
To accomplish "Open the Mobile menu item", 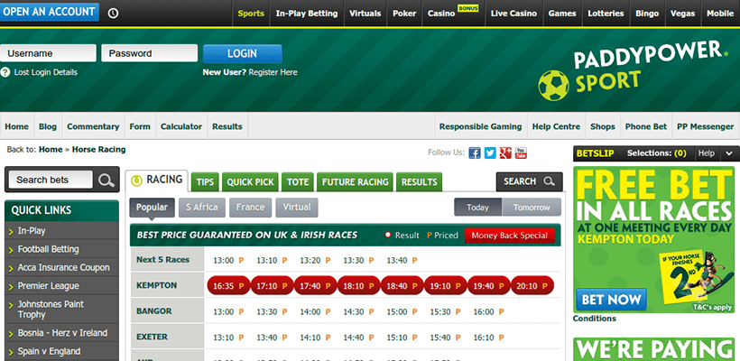I will pyautogui.click(x=720, y=14).
